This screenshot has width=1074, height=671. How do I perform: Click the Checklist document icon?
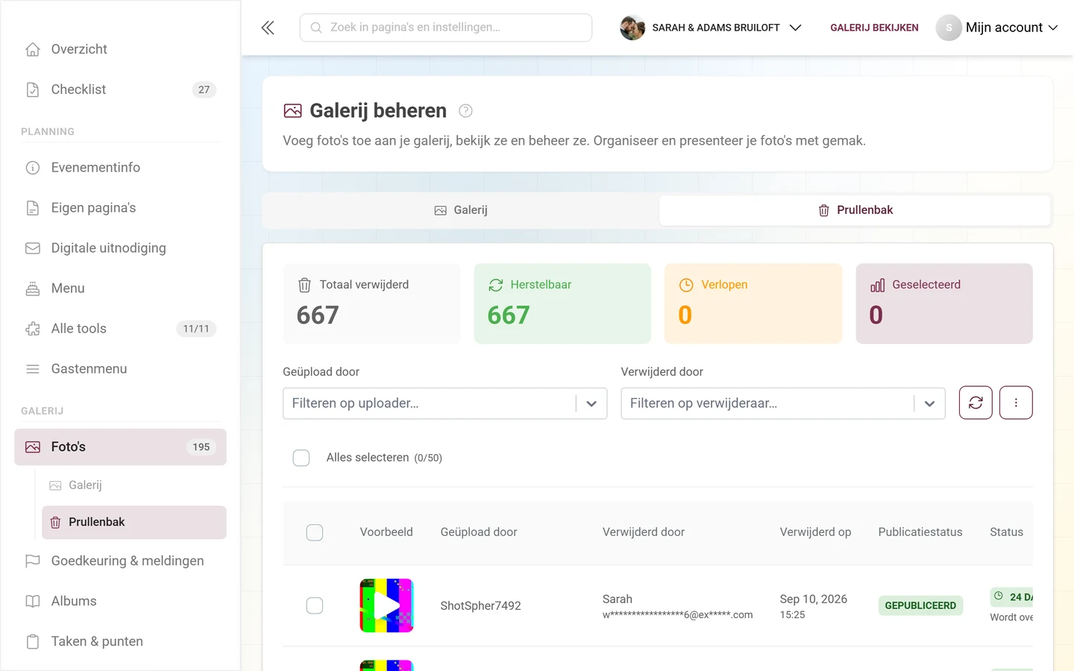point(33,89)
